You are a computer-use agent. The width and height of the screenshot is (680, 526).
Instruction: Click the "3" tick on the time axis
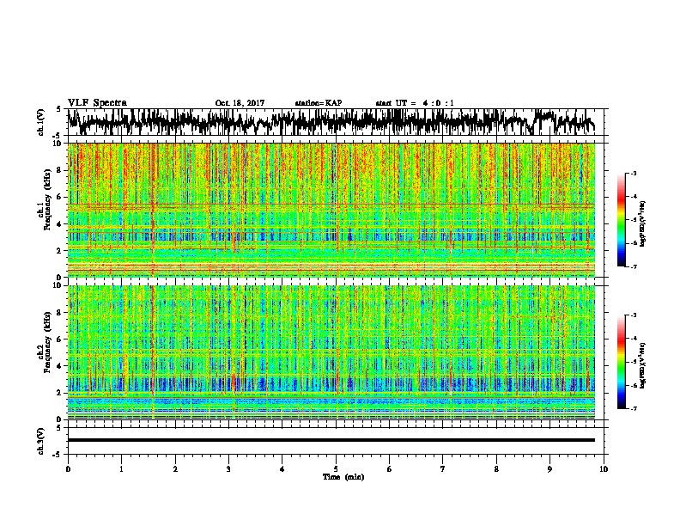pyautogui.click(x=228, y=468)
